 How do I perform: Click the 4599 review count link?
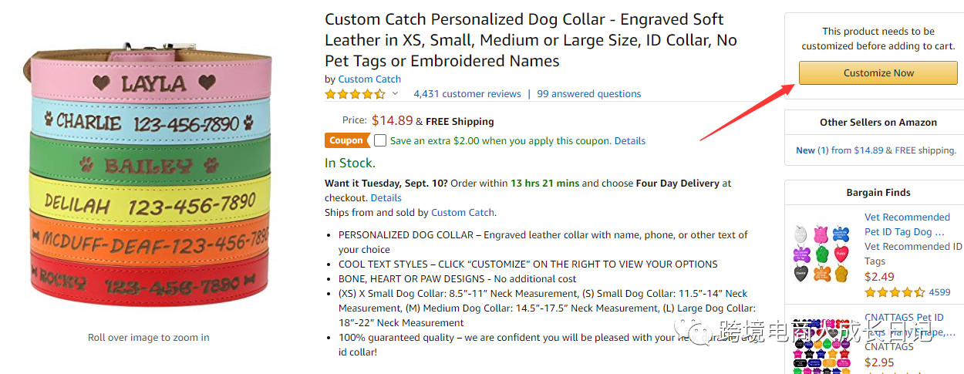pyautogui.click(x=939, y=292)
